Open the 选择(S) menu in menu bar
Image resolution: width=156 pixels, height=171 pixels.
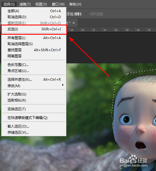click(x=9, y=4)
